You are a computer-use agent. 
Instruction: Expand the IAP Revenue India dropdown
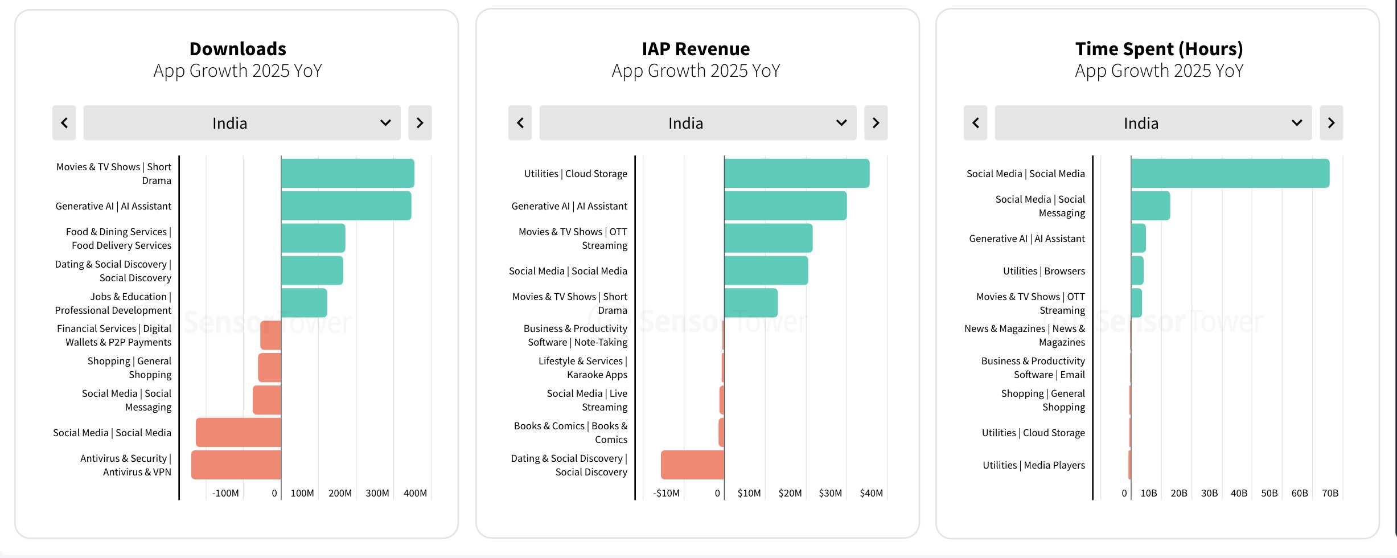click(697, 123)
